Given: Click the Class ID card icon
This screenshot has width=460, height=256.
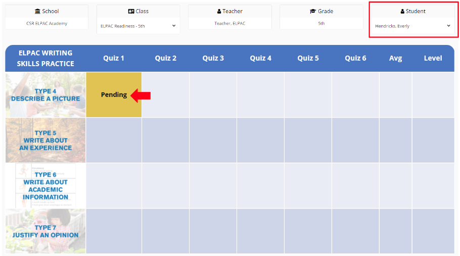Looking at the screenshot, I should [131, 12].
